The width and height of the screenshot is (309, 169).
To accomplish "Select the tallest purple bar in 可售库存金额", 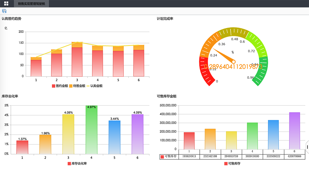I will [295, 131].
